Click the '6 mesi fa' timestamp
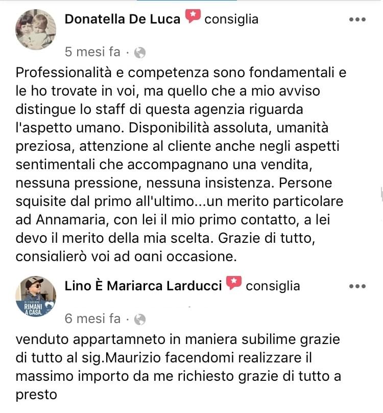This screenshot has height=413, width=383. [x=92, y=318]
